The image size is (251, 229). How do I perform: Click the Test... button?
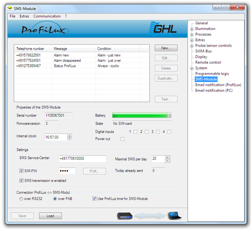pos(166,99)
